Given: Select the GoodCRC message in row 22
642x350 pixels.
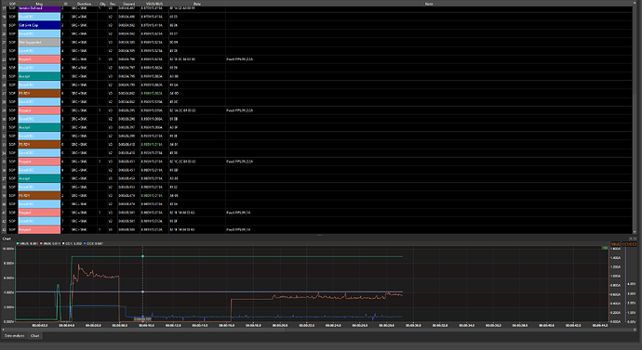Looking at the screenshot, I should point(39,51).
